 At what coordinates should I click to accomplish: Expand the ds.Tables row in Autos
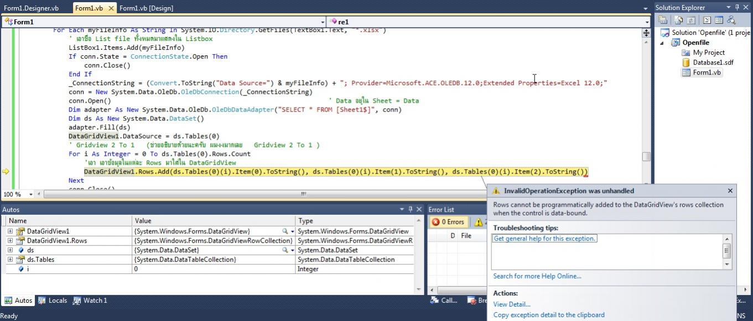coord(10,259)
